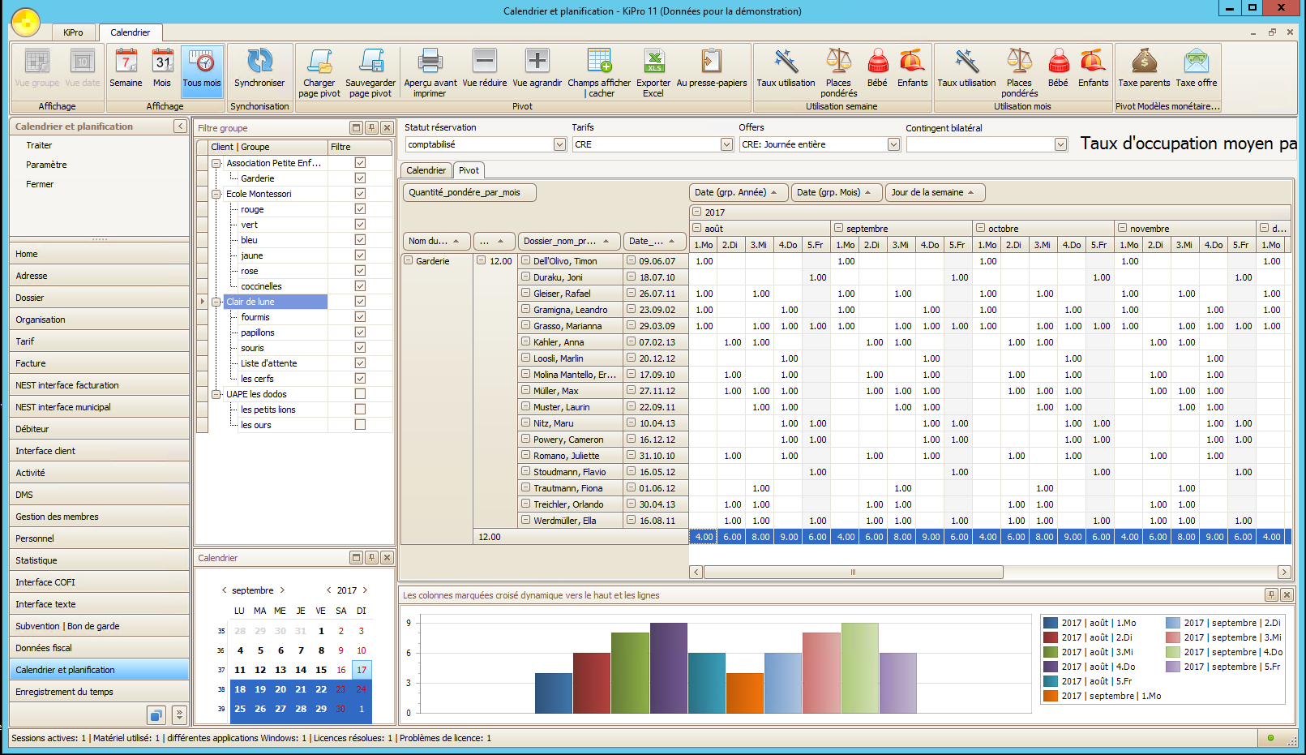The height and width of the screenshot is (755, 1306).
Task: Open the Statut réservation dropdown
Action: point(559,144)
